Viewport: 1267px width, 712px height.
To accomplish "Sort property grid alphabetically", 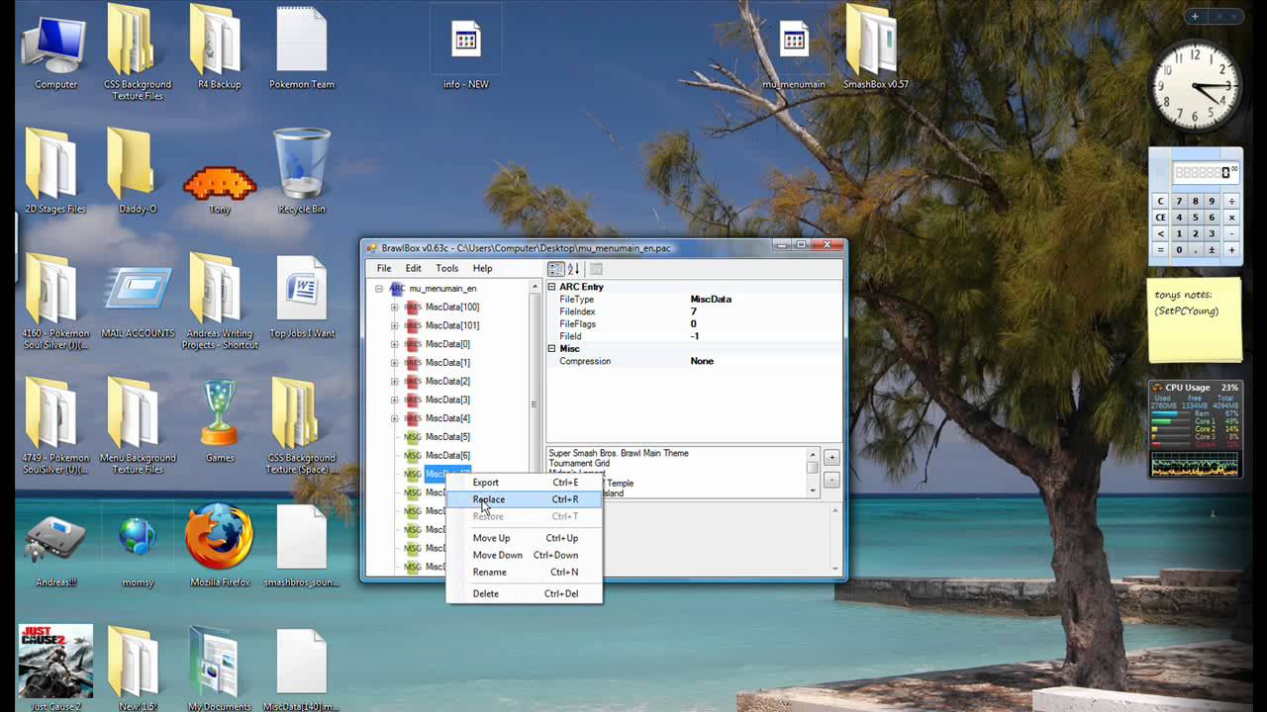I will coord(573,269).
